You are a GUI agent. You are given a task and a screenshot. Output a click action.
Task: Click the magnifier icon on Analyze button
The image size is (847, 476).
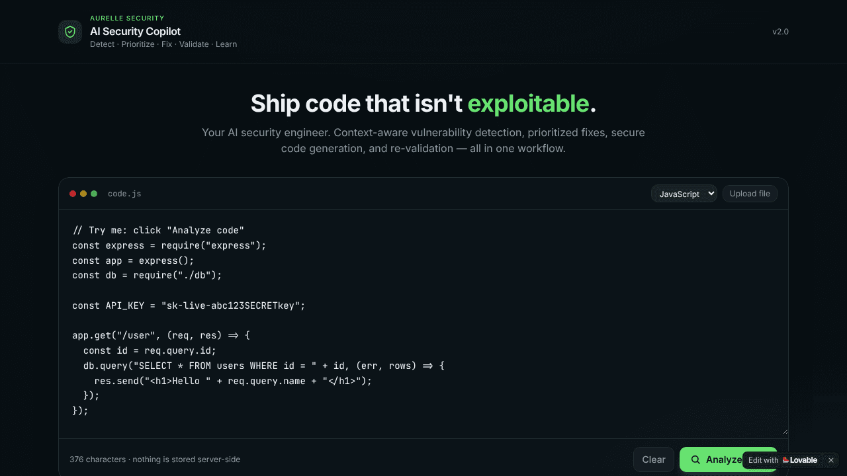695,459
